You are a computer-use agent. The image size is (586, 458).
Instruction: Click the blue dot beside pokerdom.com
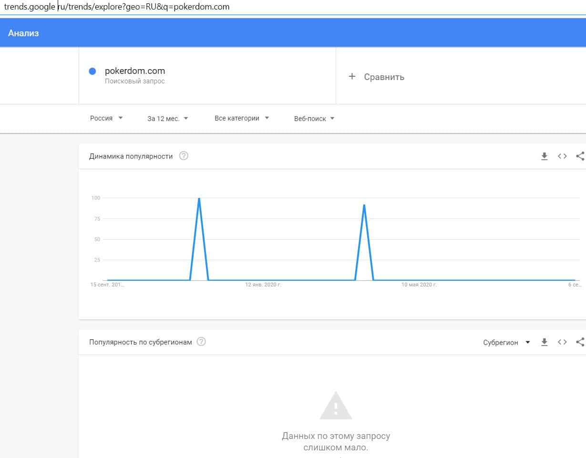pyautogui.click(x=93, y=71)
